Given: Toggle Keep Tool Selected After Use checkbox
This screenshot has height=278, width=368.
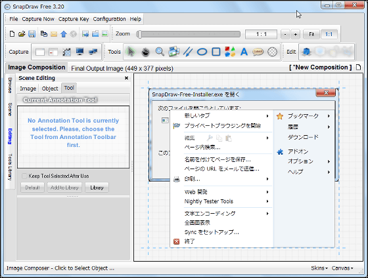Looking at the screenshot, I should [x=24, y=176].
